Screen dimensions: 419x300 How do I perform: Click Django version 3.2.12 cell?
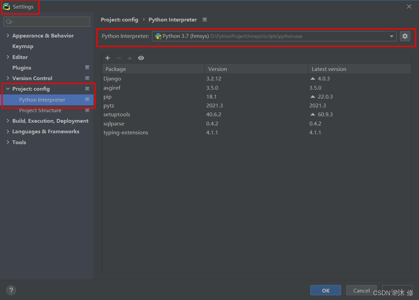tap(214, 78)
